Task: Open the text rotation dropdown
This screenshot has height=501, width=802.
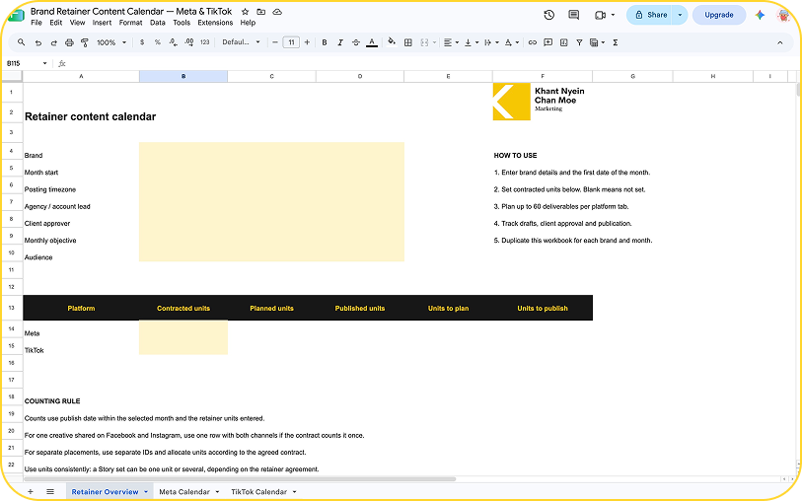Action: (x=511, y=42)
